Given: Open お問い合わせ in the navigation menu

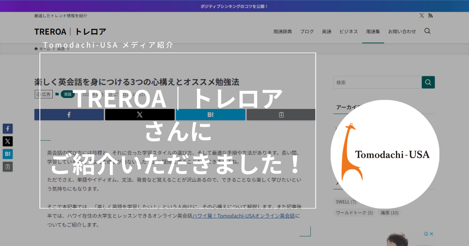Looking at the screenshot, I should pos(402,32).
